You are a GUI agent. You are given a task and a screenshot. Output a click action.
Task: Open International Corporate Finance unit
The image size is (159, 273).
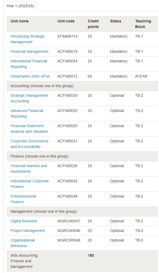click(30, 184)
